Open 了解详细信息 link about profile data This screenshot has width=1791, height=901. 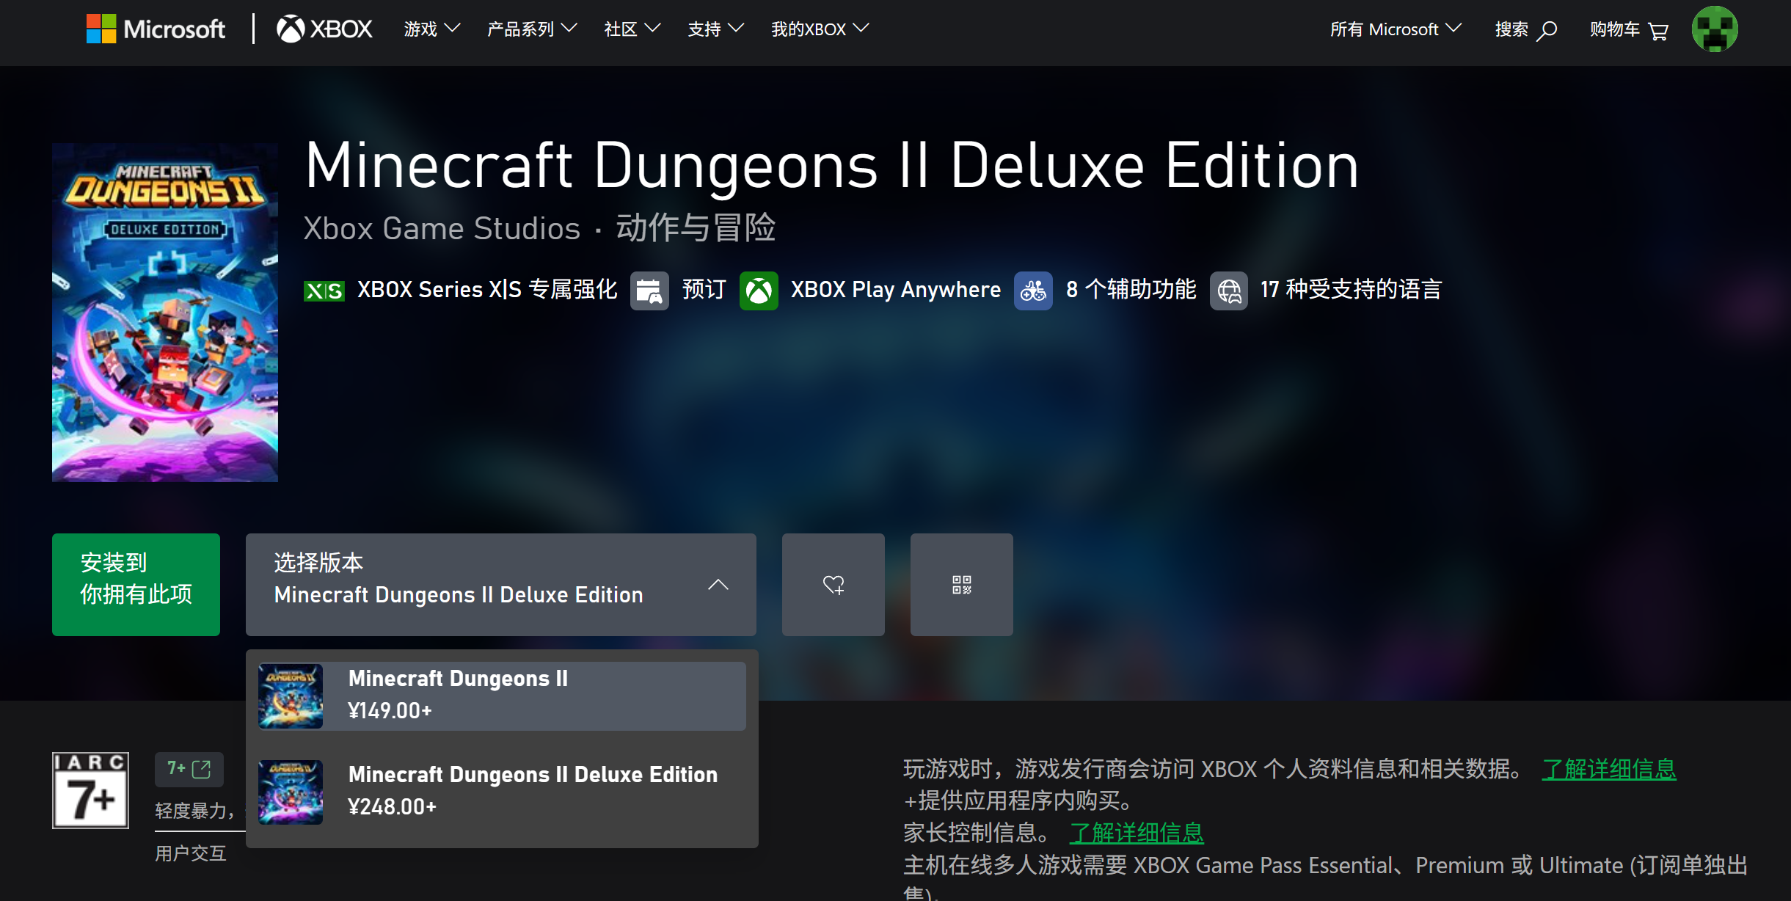[1609, 769]
